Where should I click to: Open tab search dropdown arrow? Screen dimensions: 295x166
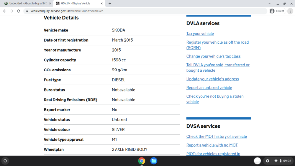pos(269,3)
